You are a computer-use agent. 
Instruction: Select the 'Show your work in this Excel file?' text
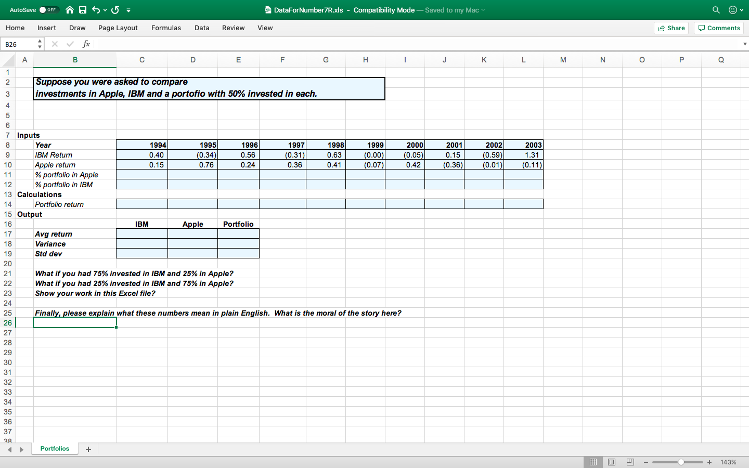pyautogui.click(x=95, y=293)
